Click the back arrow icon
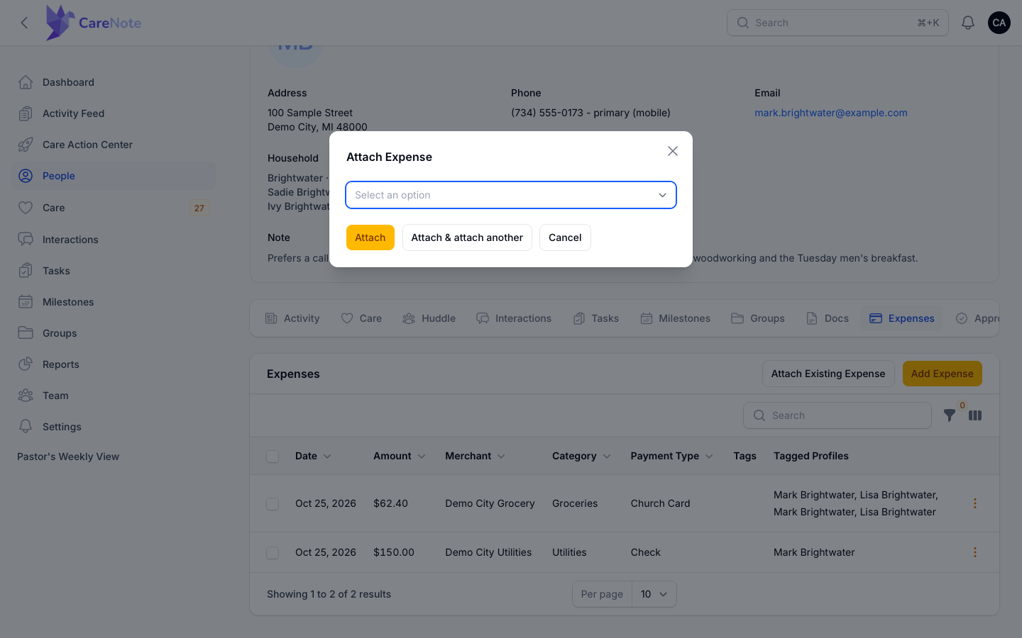The height and width of the screenshot is (638, 1022). (25, 23)
